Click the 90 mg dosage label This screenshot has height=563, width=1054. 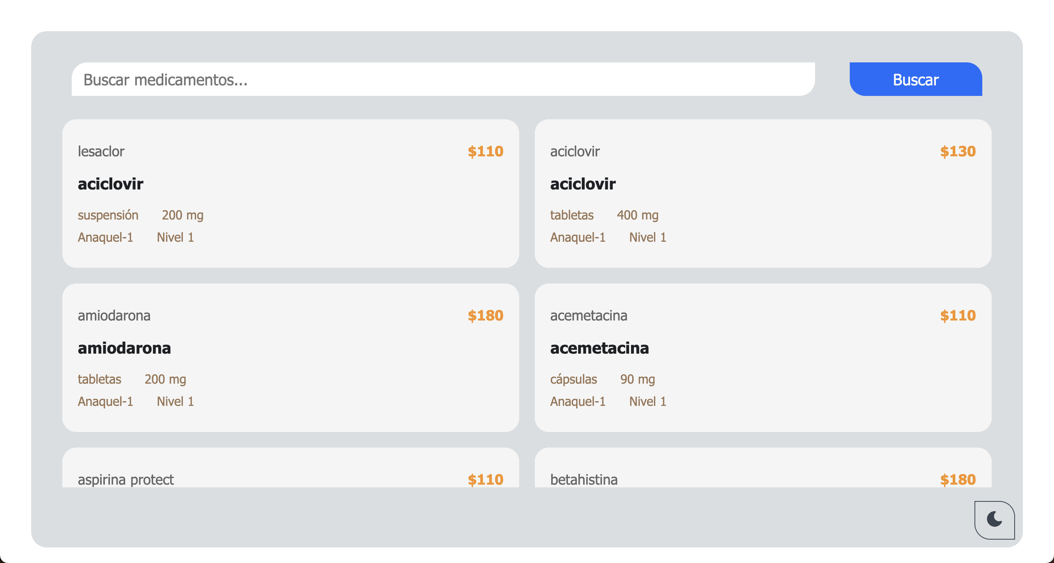click(637, 379)
